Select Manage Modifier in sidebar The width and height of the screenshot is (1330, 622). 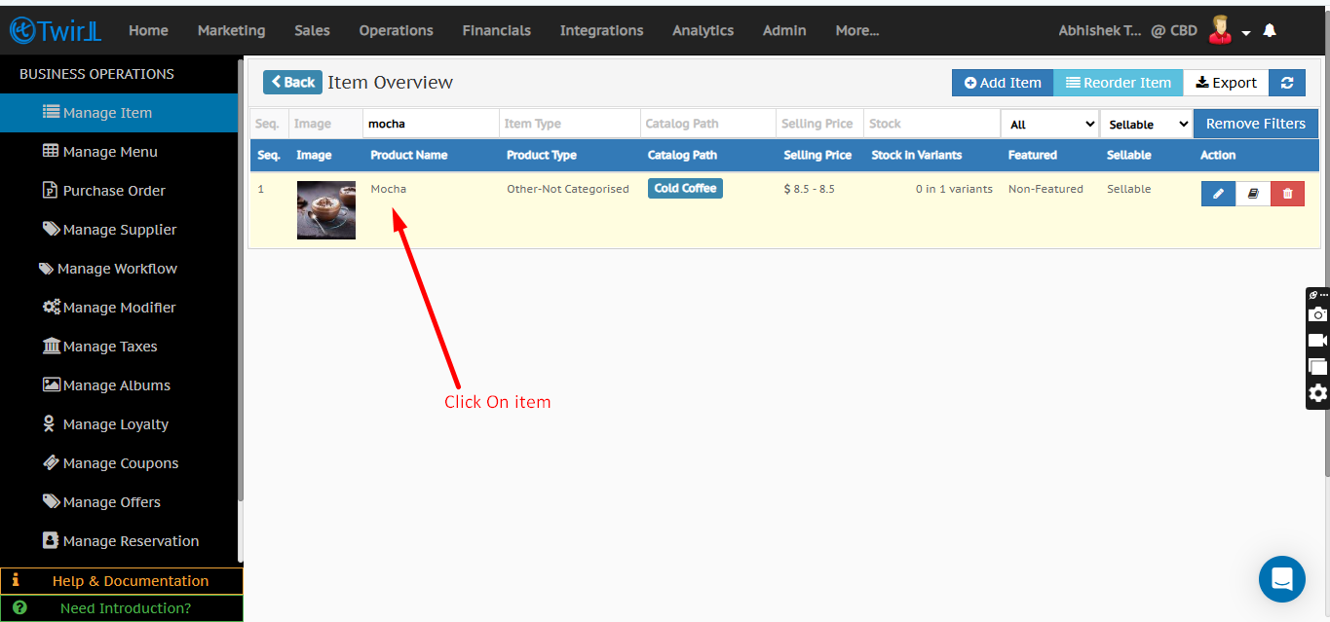[119, 308]
